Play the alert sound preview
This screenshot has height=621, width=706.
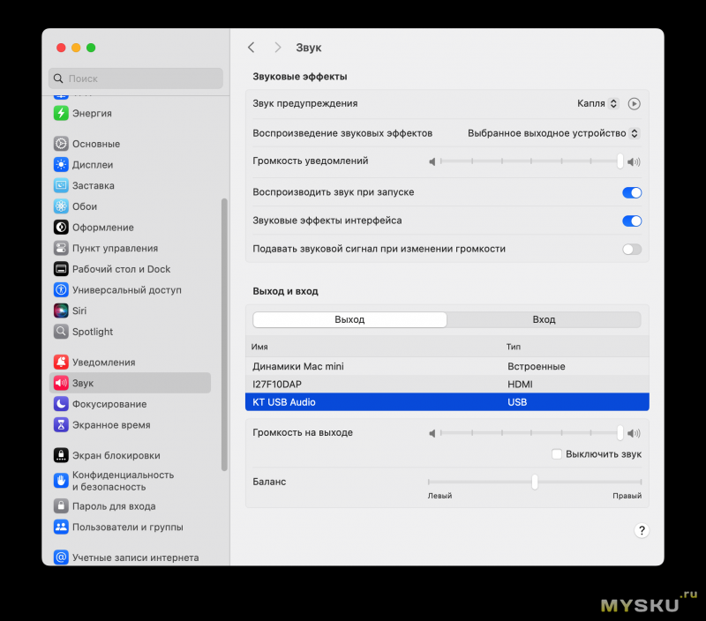634,103
